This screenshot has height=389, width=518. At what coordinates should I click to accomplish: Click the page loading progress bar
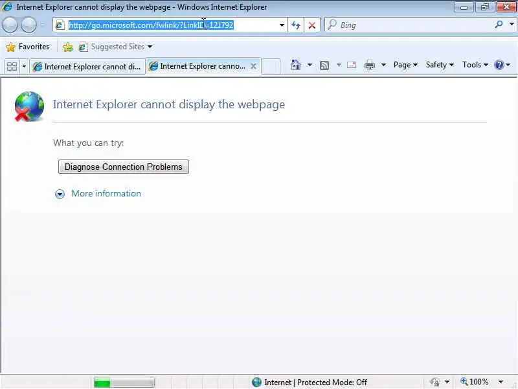[x=124, y=383]
